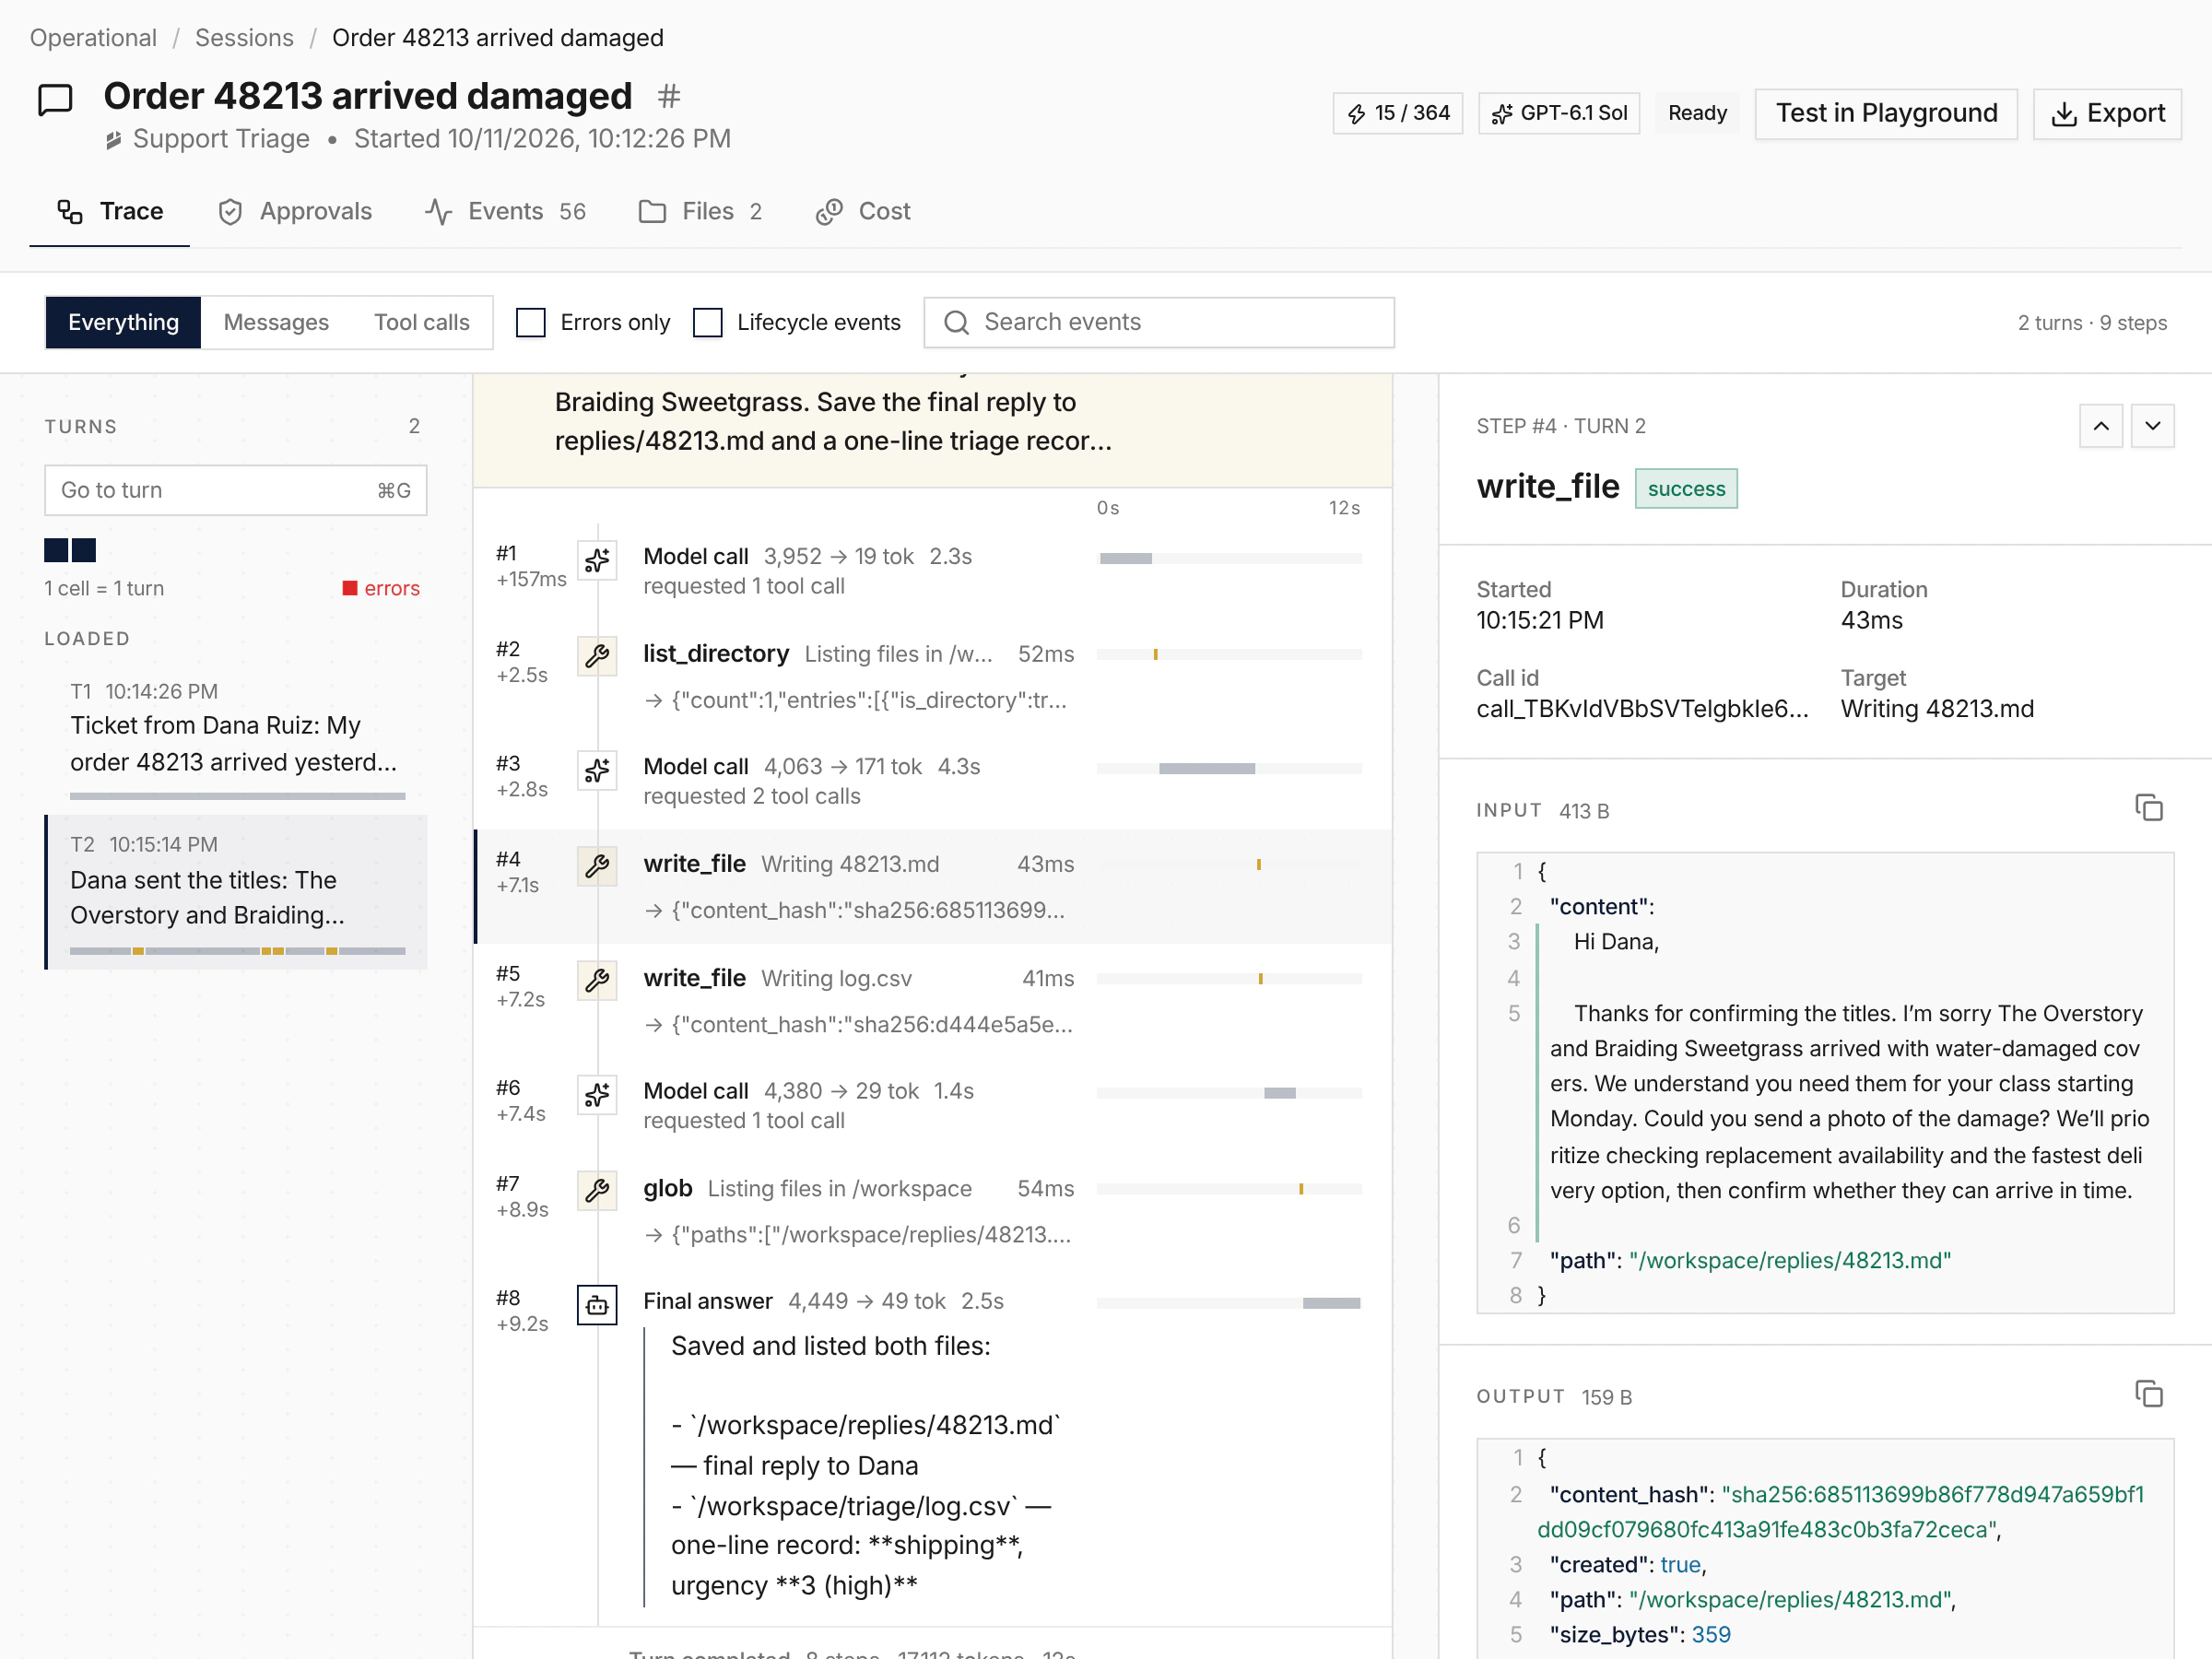Click the wrench icon on step #2 list_directory
This screenshot has width=2212, height=1659.
(597, 656)
